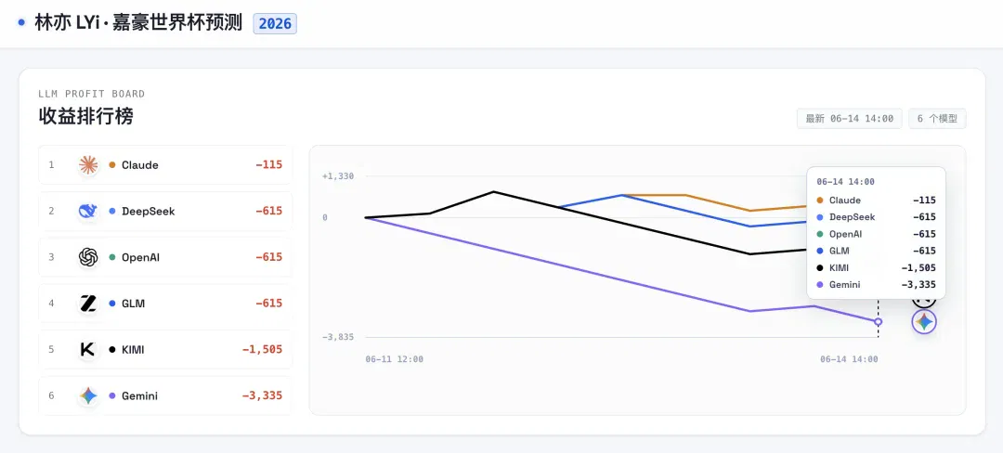Viewport: 1003px width, 453px height.
Task: Click KIMI's -1,505 value in the leaderboard
Action: (262, 349)
